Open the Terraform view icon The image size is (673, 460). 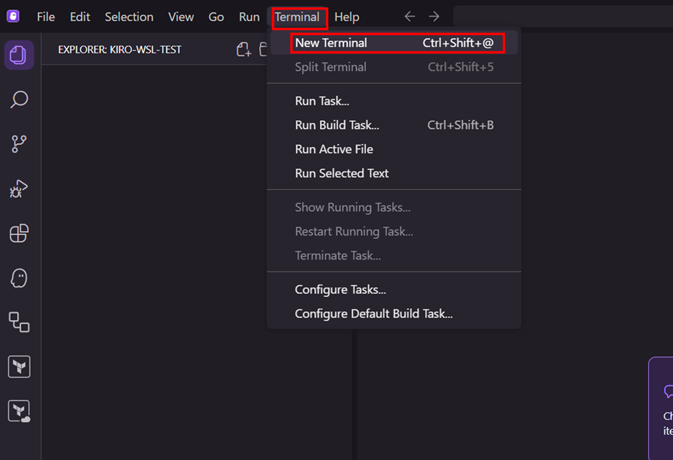19,367
